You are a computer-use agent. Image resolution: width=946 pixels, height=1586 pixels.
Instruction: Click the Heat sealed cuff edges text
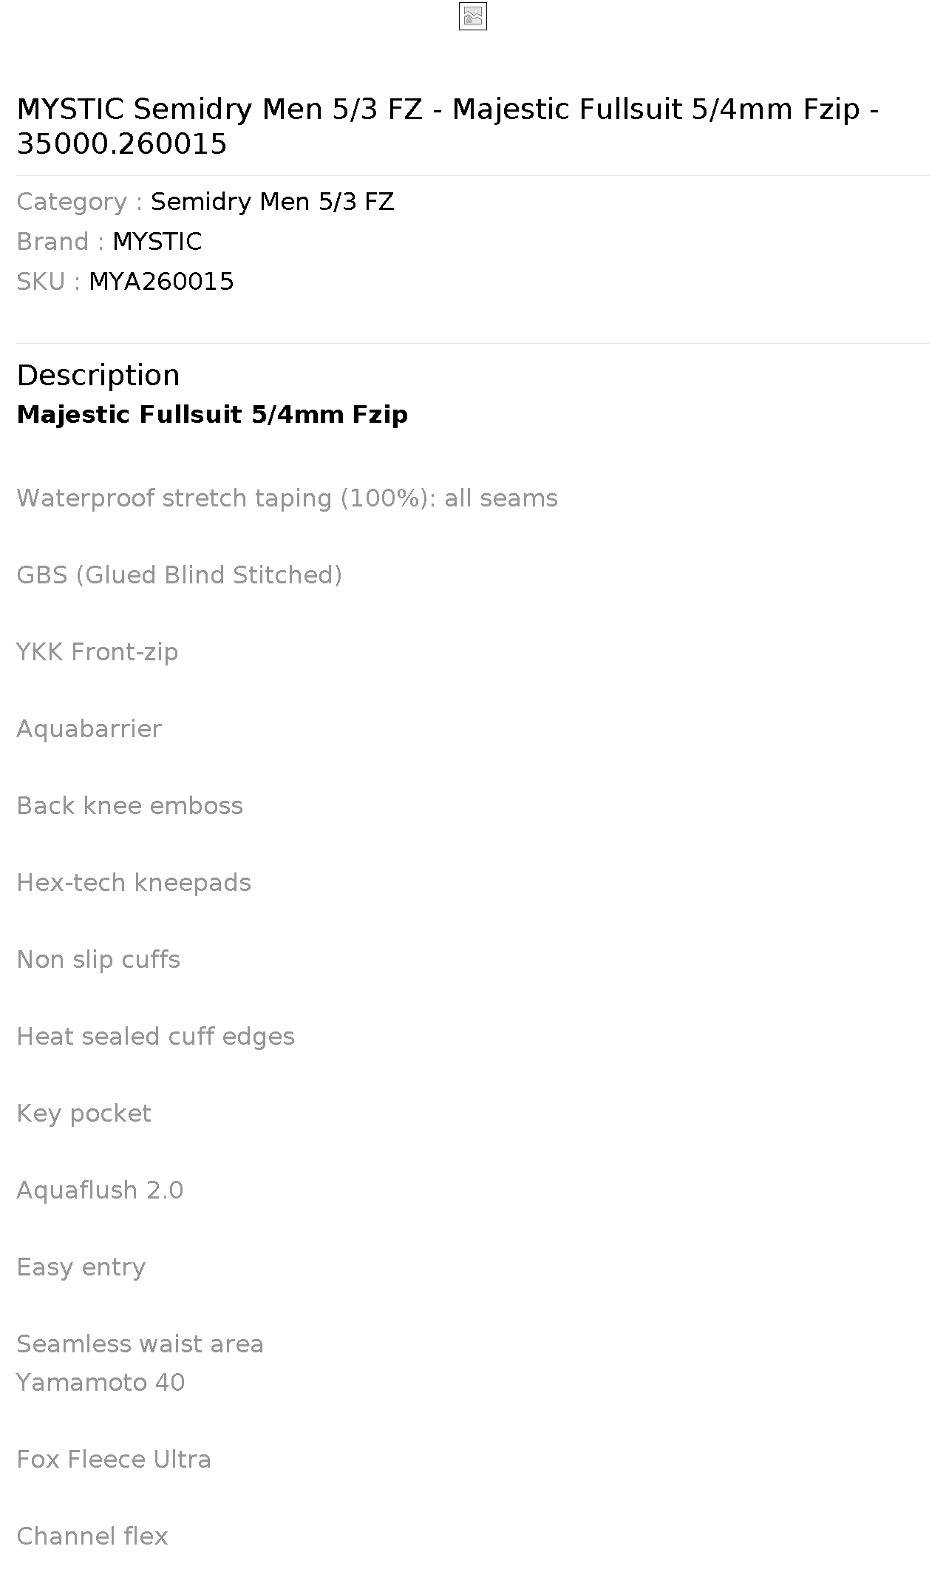coord(155,1037)
